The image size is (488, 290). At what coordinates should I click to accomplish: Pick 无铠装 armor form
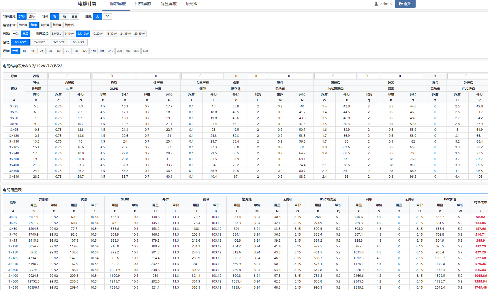[x=23, y=25]
